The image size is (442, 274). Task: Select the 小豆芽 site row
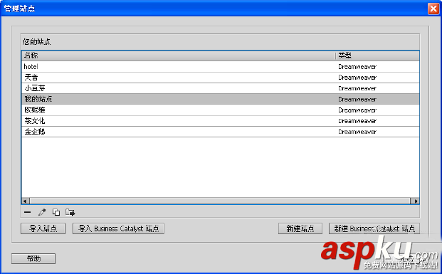221,88
